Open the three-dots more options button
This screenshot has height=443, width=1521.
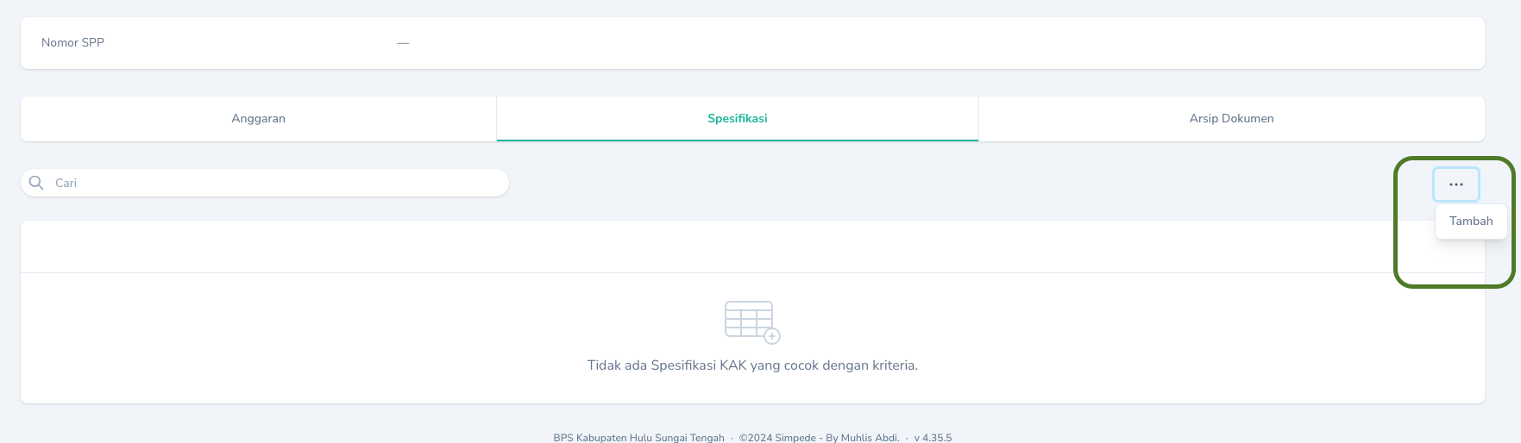[1456, 184]
